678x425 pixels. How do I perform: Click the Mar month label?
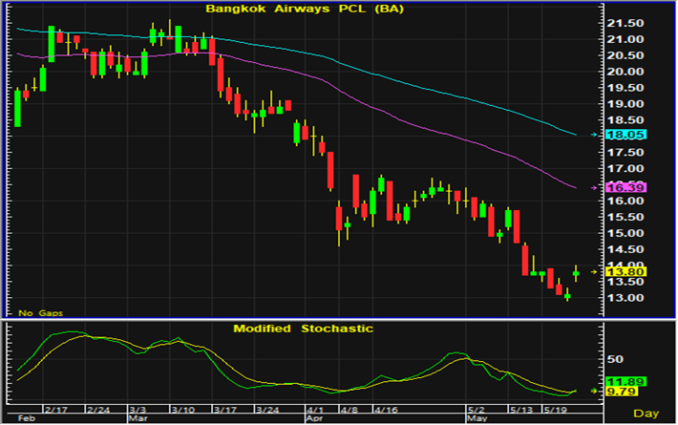tap(138, 418)
